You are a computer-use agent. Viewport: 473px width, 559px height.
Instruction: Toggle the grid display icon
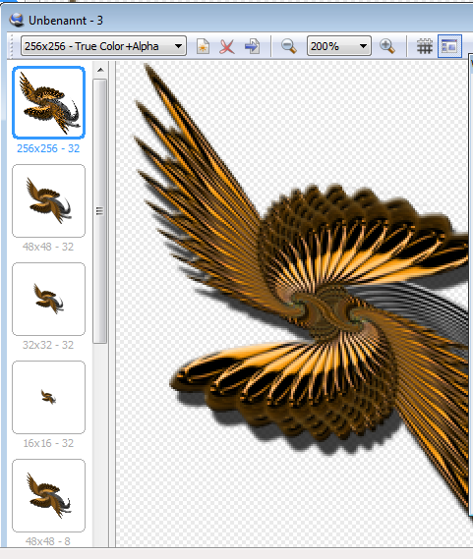pyautogui.click(x=425, y=46)
